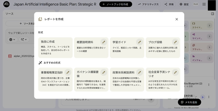Click pencil icon on ブログ投稿 card

coord(175,42)
